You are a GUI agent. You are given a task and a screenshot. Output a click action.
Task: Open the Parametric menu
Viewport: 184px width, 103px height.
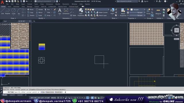[66, 4]
